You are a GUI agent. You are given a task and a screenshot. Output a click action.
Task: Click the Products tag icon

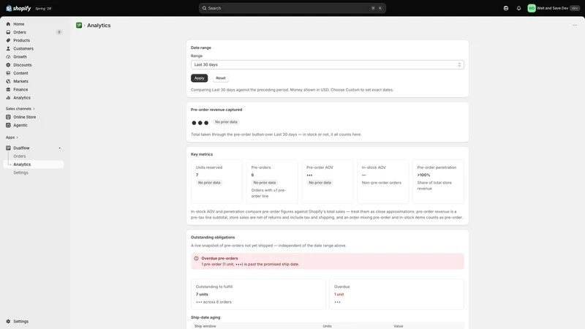8,40
